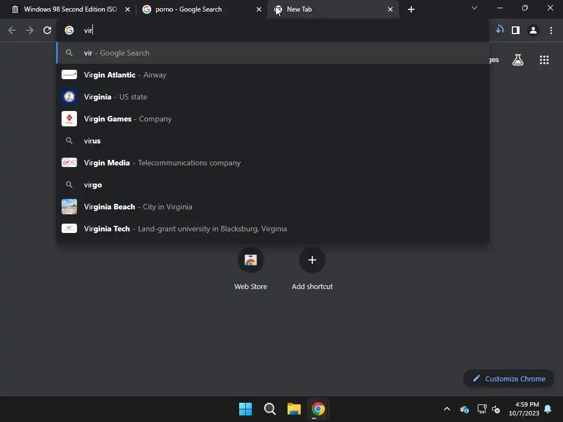This screenshot has height=422, width=563.
Task: Show hidden system tray icons
Action: (x=446, y=409)
